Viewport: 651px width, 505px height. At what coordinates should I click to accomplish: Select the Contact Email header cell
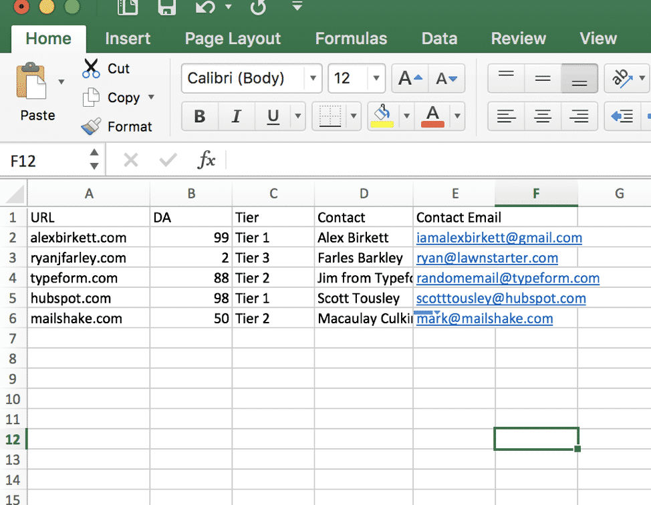click(454, 218)
